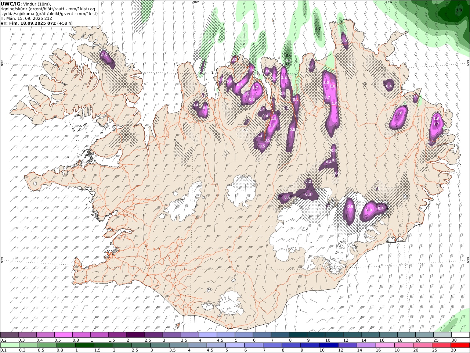The image size is (470, 353).
Task: Click the '(+58 h)' forecast offset text
Action: 65,23
